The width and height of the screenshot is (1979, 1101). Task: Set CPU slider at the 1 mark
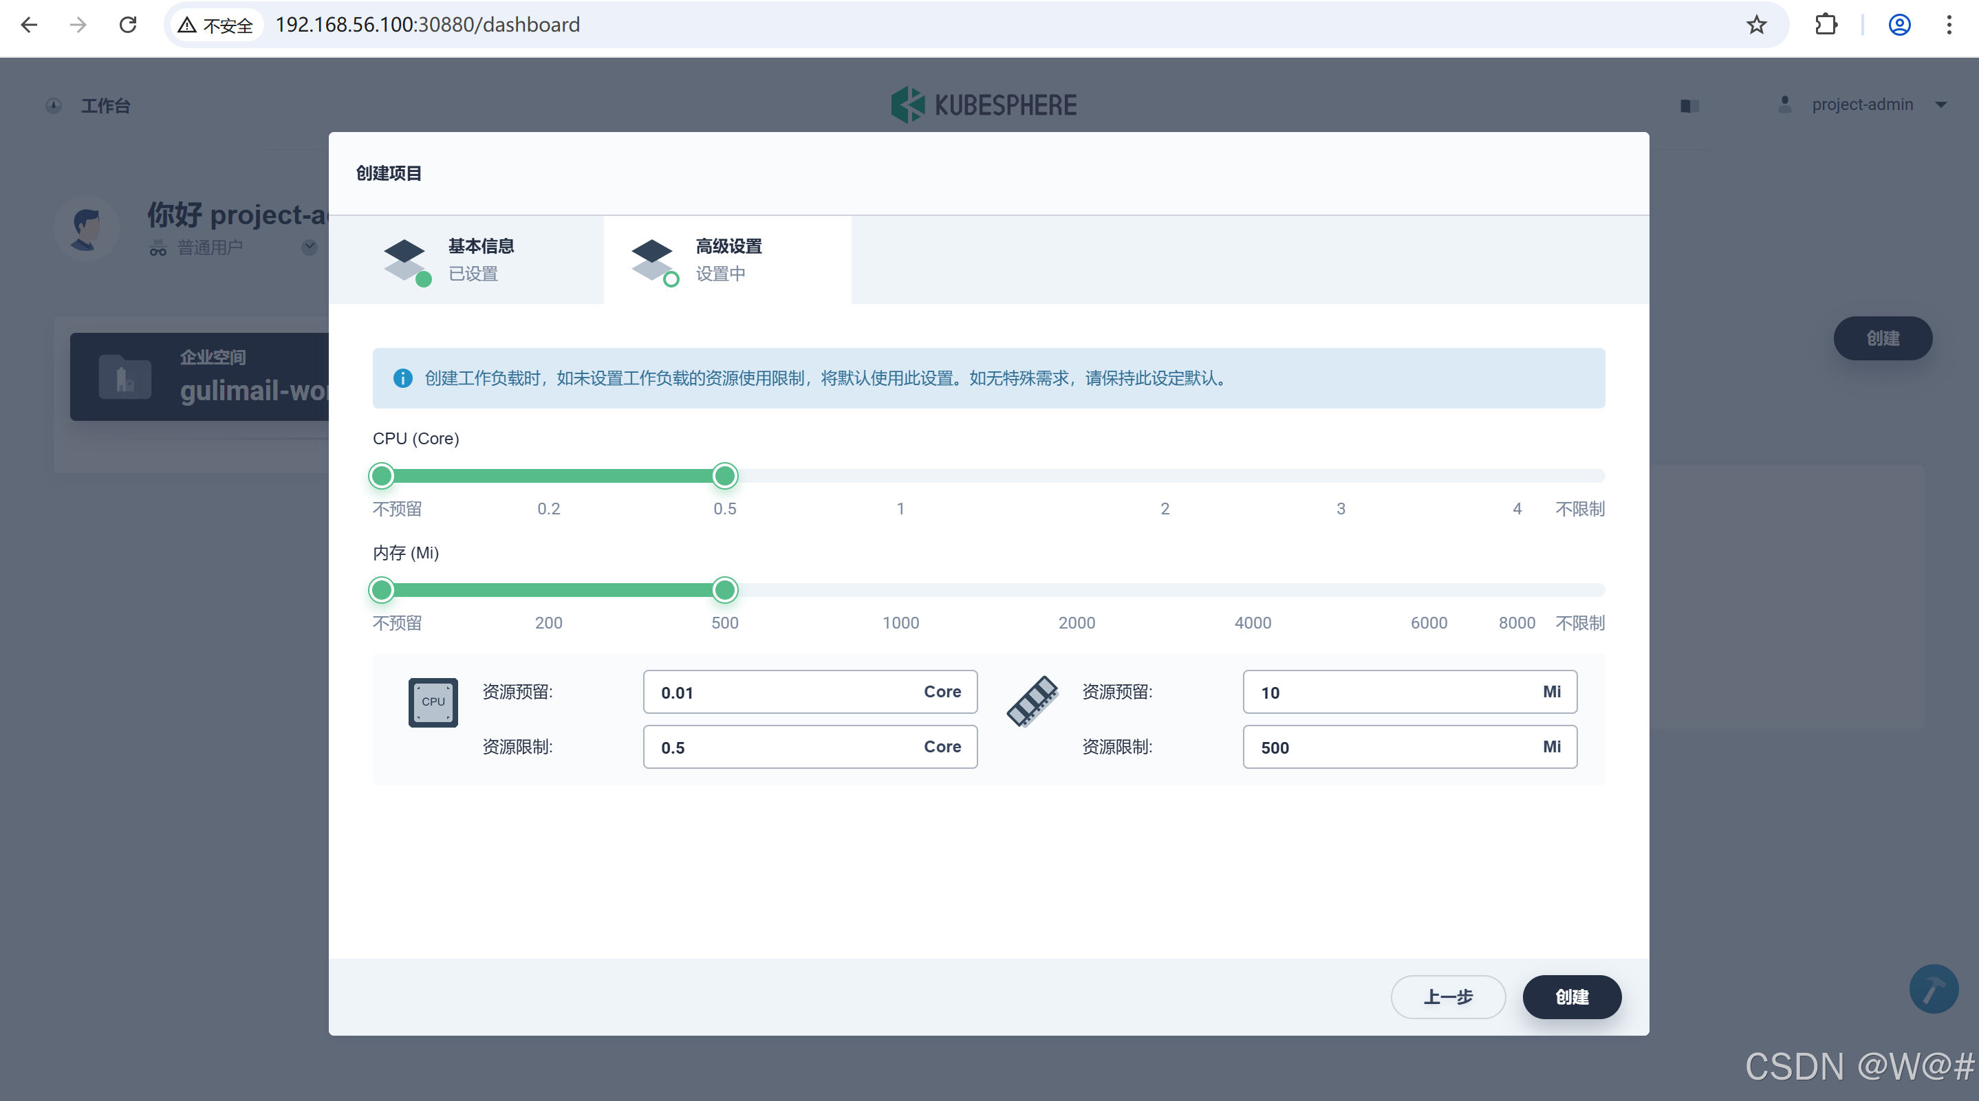(x=900, y=477)
